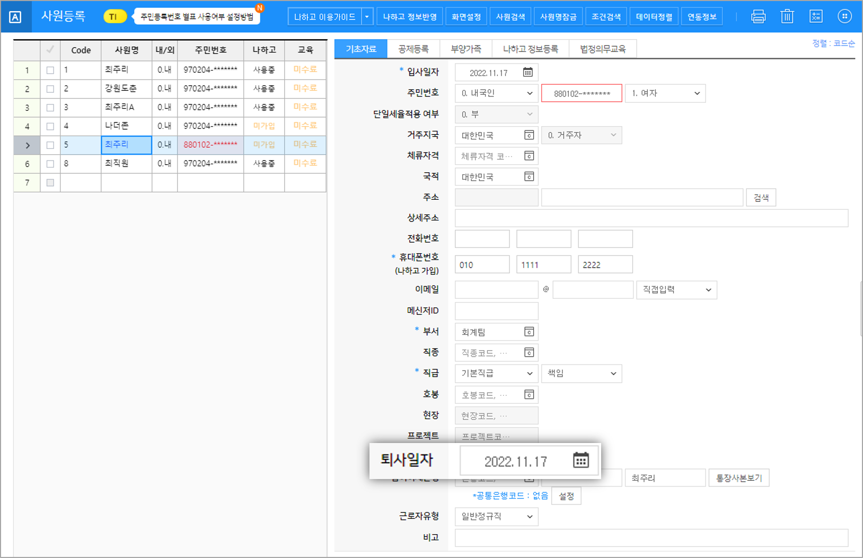Open the 기본직급 dropdown

(x=497, y=374)
